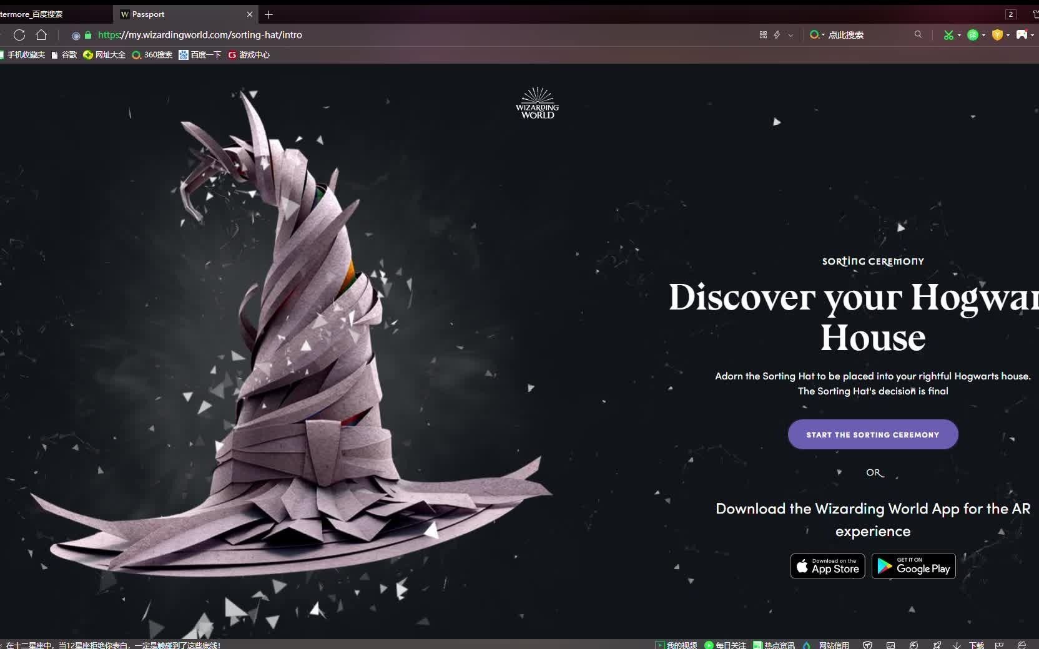Click the shield security icon in status bar
Image resolution: width=1039 pixels, height=649 pixels.
click(867, 645)
